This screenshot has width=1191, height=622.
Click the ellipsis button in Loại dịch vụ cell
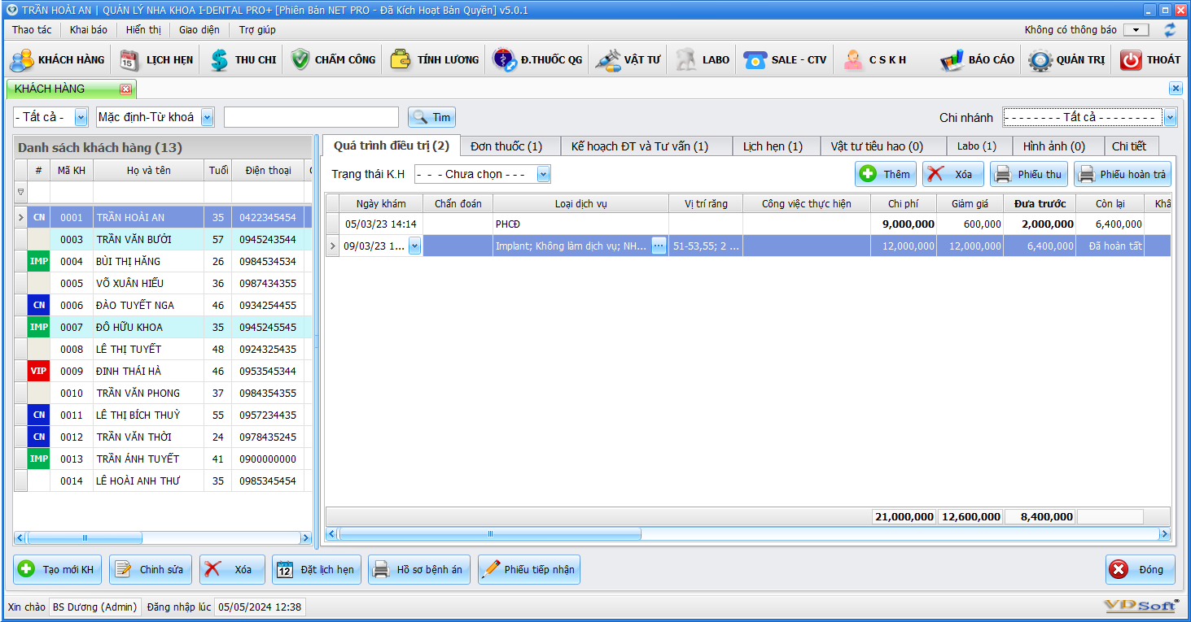[659, 246]
